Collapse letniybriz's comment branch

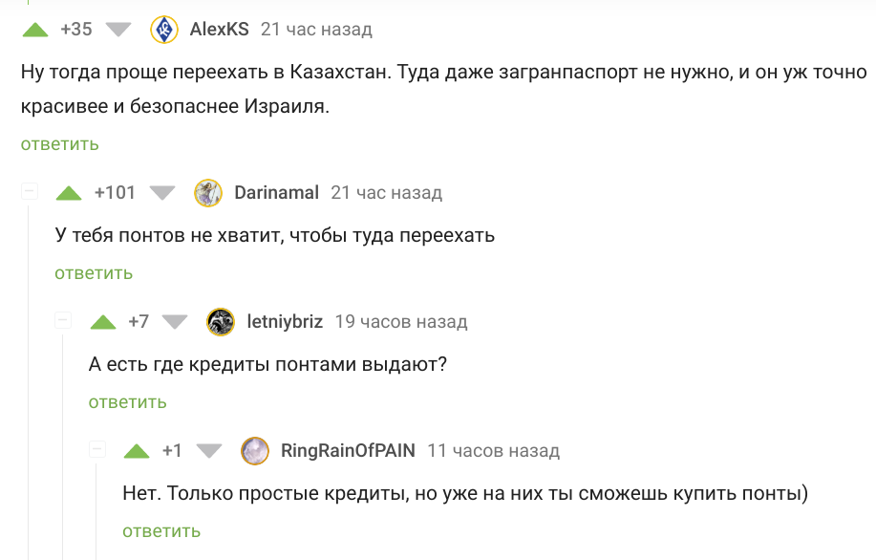pyautogui.click(x=64, y=321)
